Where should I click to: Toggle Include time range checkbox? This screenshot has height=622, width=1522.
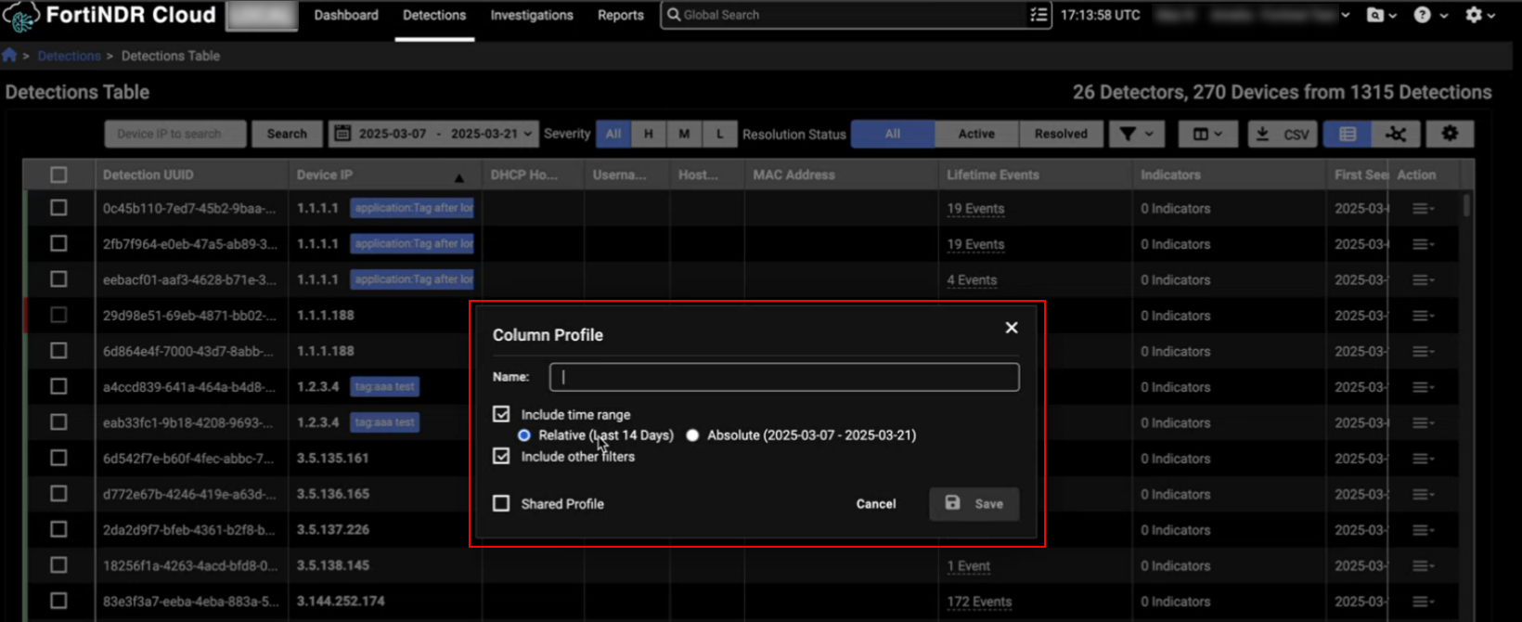(x=501, y=414)
